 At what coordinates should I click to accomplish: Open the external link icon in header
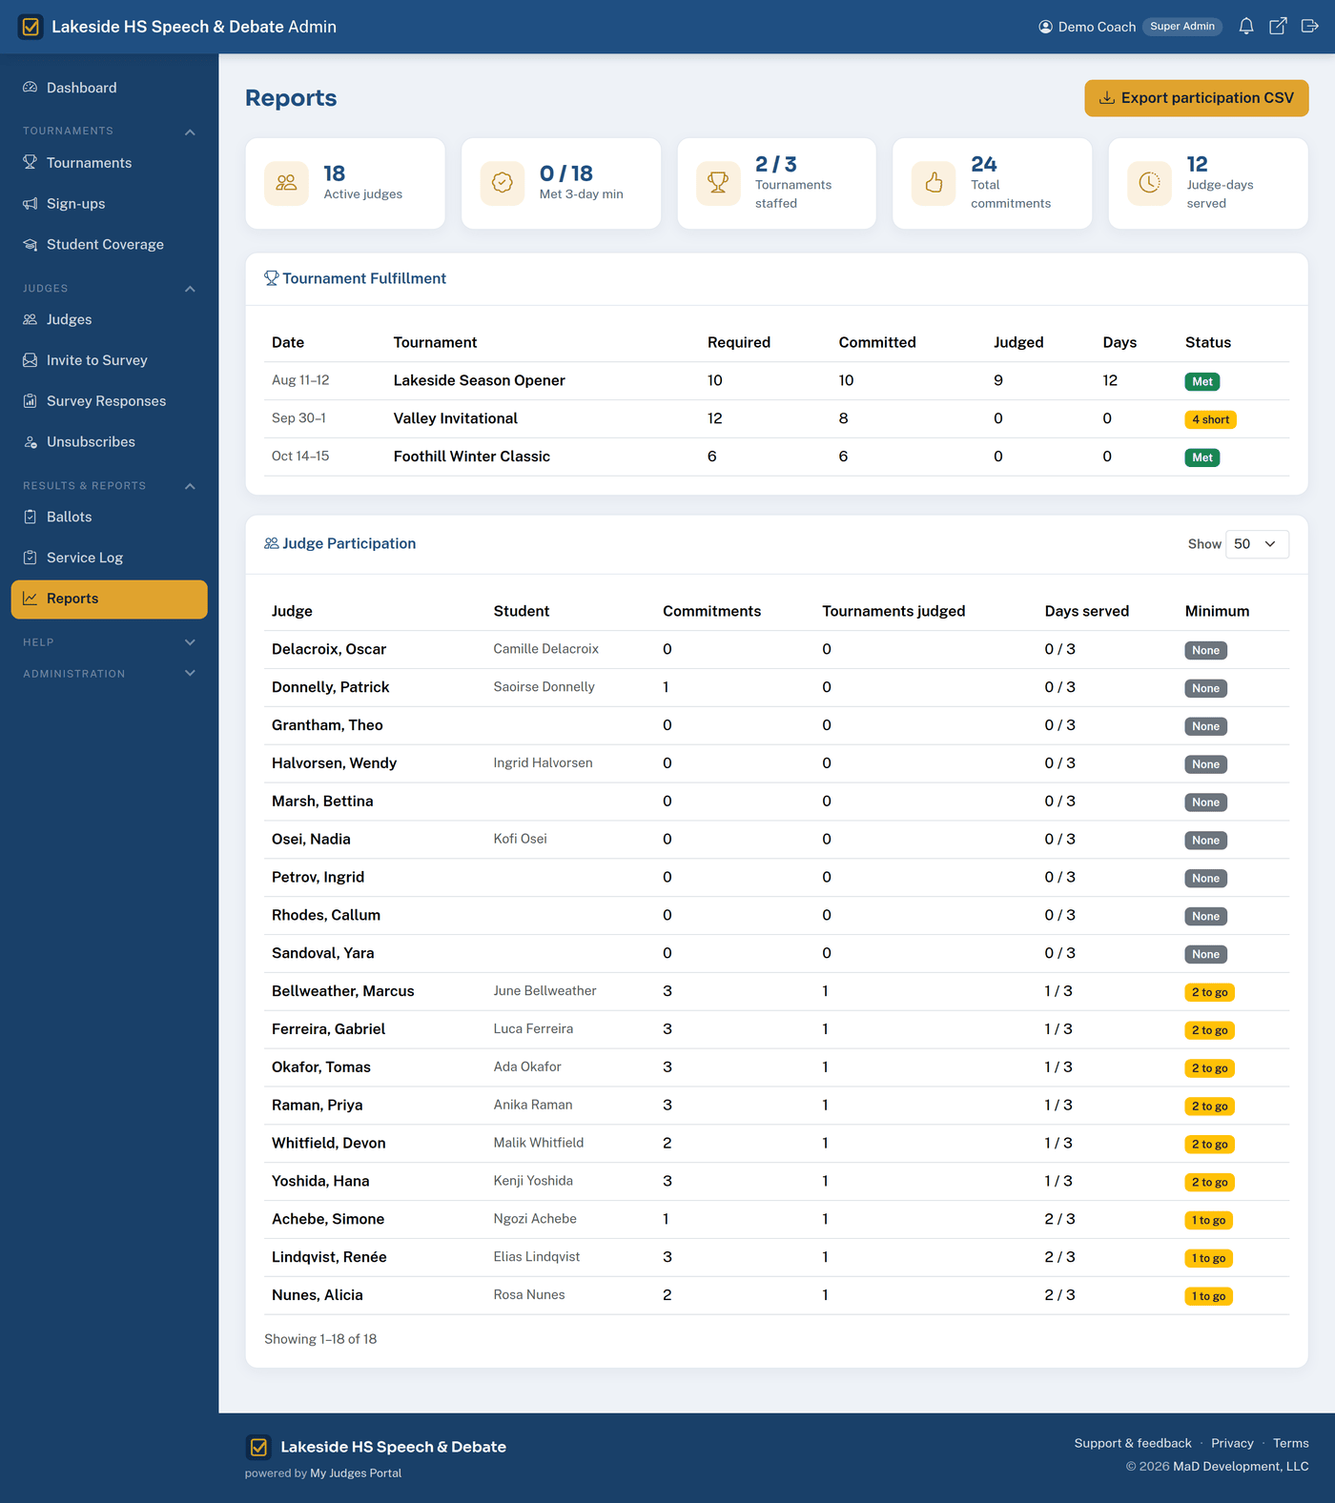point(1278,27)
